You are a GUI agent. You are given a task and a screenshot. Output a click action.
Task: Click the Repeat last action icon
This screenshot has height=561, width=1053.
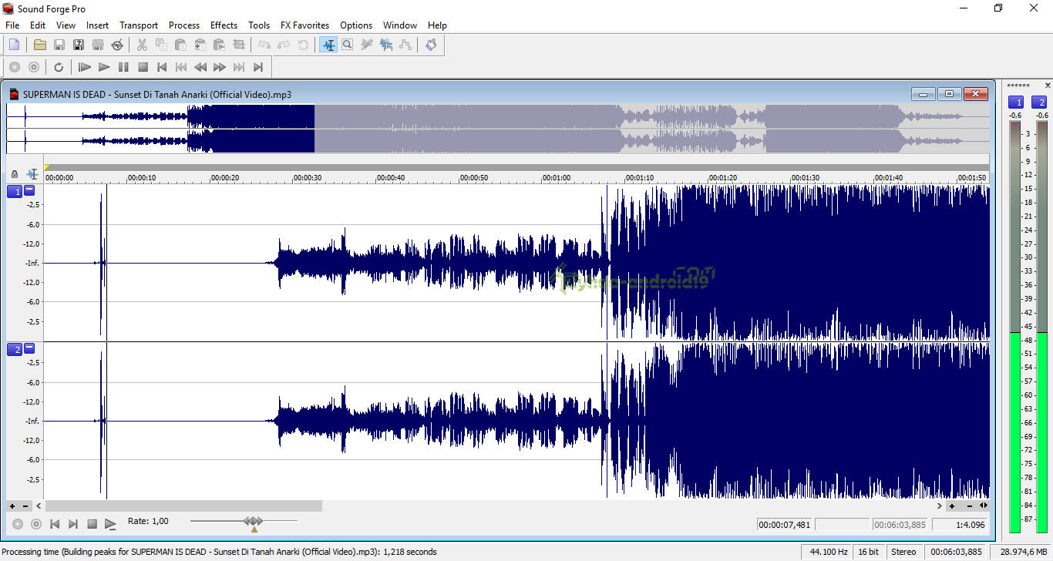click(303, 45)
